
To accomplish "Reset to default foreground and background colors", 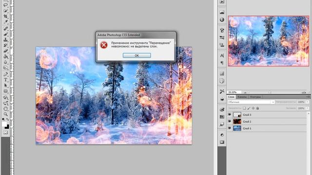I will pyautogui.click(x=3, y=119).
